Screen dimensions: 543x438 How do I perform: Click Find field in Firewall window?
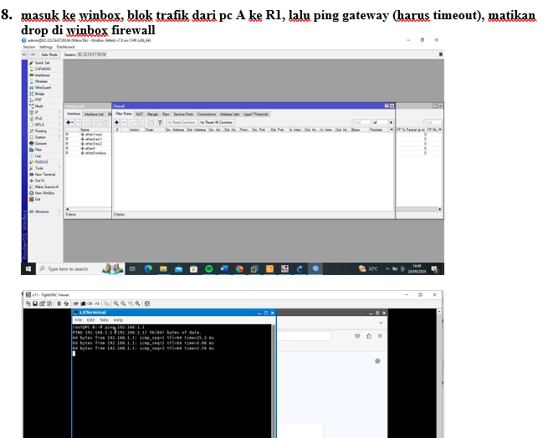click(x=361, y=123)
